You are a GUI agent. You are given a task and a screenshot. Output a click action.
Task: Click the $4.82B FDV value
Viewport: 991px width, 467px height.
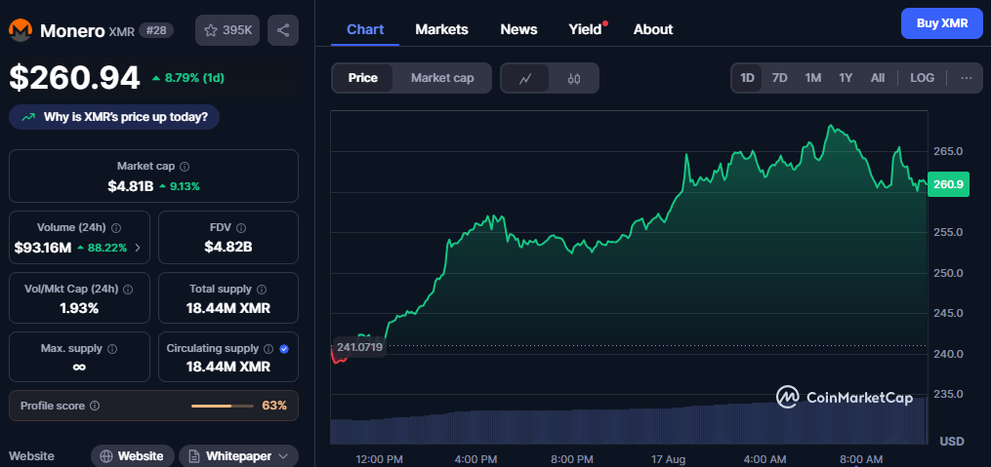[228, 248]
